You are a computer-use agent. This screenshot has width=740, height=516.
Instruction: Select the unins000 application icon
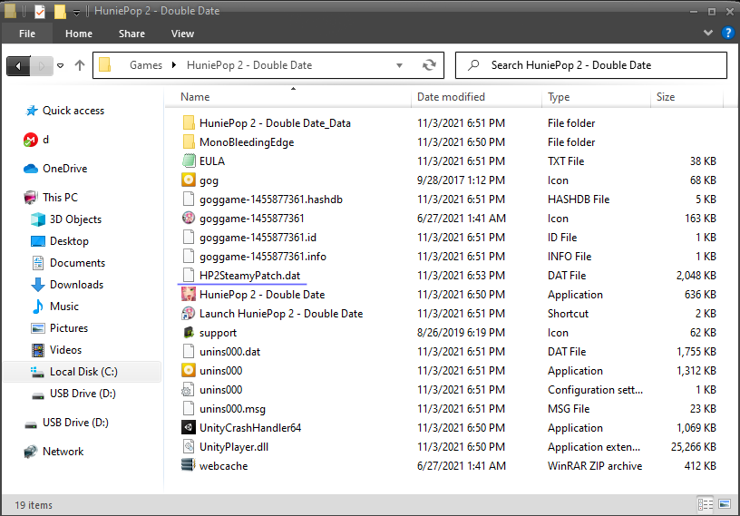pos(189,371)
